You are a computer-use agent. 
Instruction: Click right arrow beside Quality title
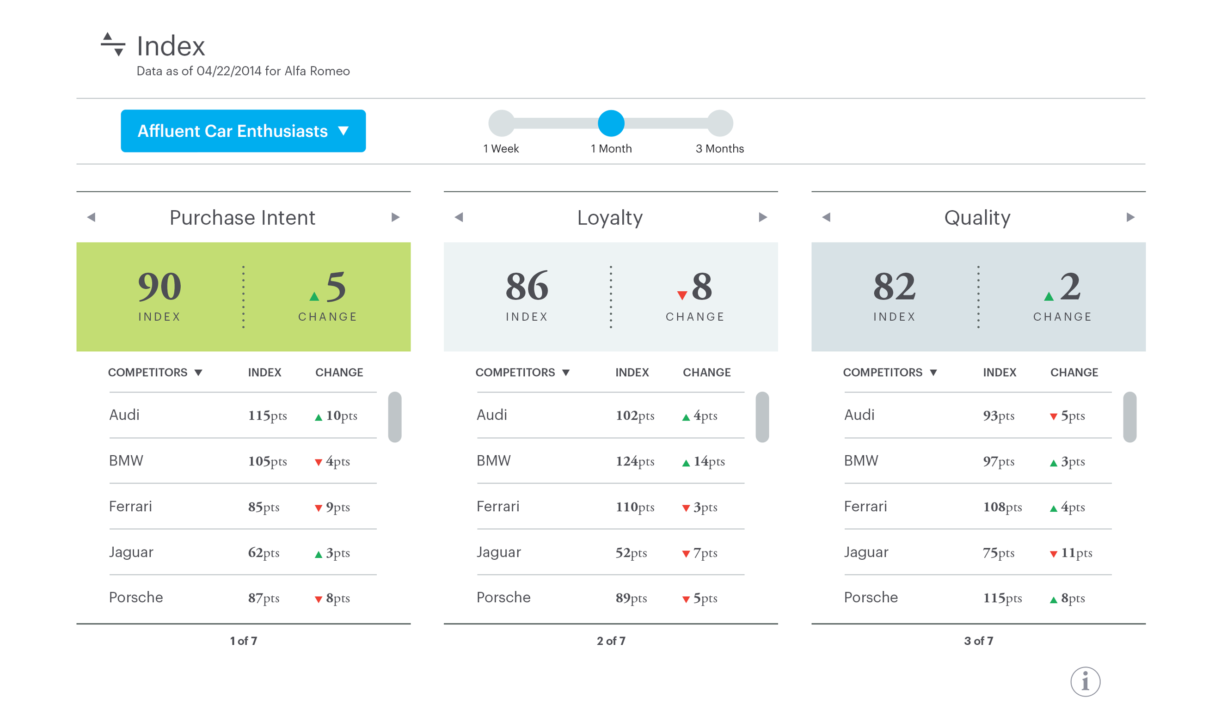[x=1130, y=217]
